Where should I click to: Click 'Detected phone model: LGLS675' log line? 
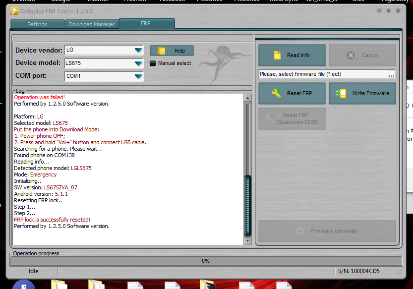(53, 168)
